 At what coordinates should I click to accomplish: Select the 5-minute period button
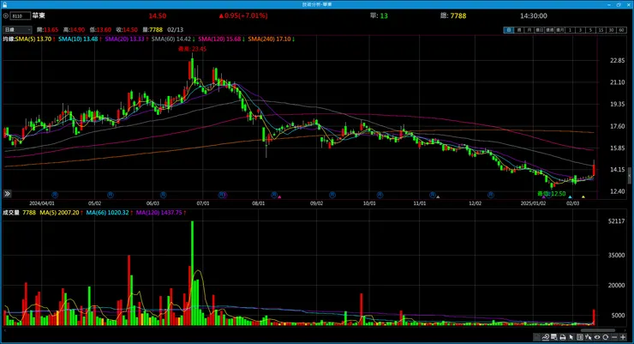click(591, 30)
